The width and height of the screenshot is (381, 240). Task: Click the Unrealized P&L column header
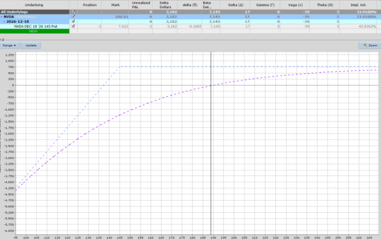[141, 5]
